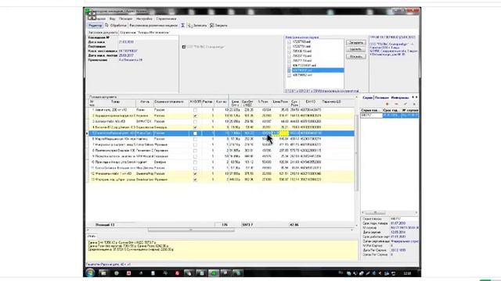Switch to the Справочник tab next to Заголовок
The width and height of the screenshot is (501, 281).
145,33
